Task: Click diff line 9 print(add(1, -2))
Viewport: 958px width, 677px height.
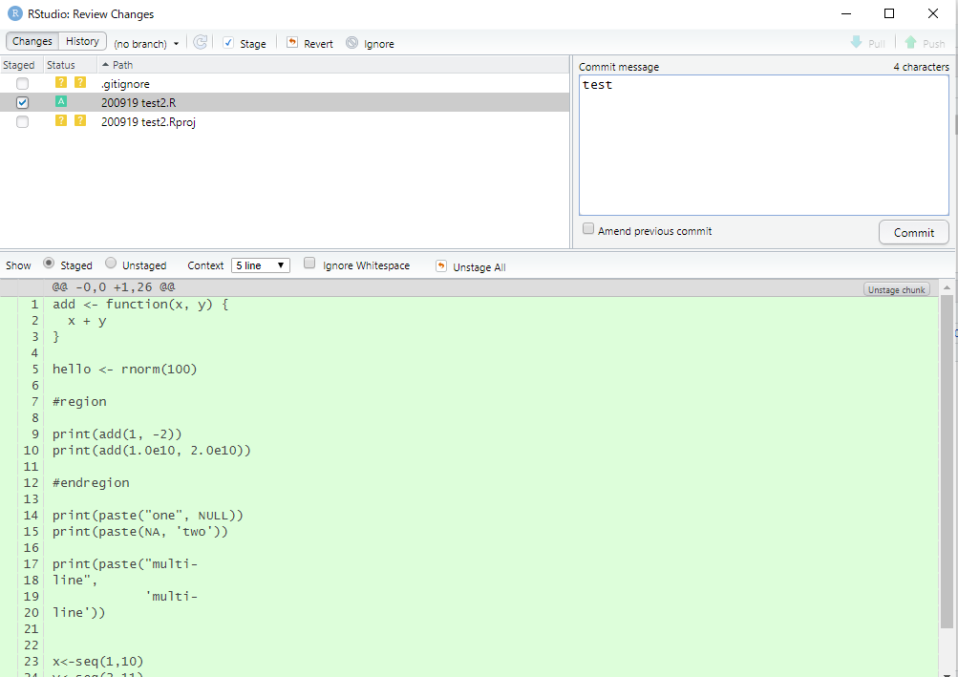Action: pos(117,434)
